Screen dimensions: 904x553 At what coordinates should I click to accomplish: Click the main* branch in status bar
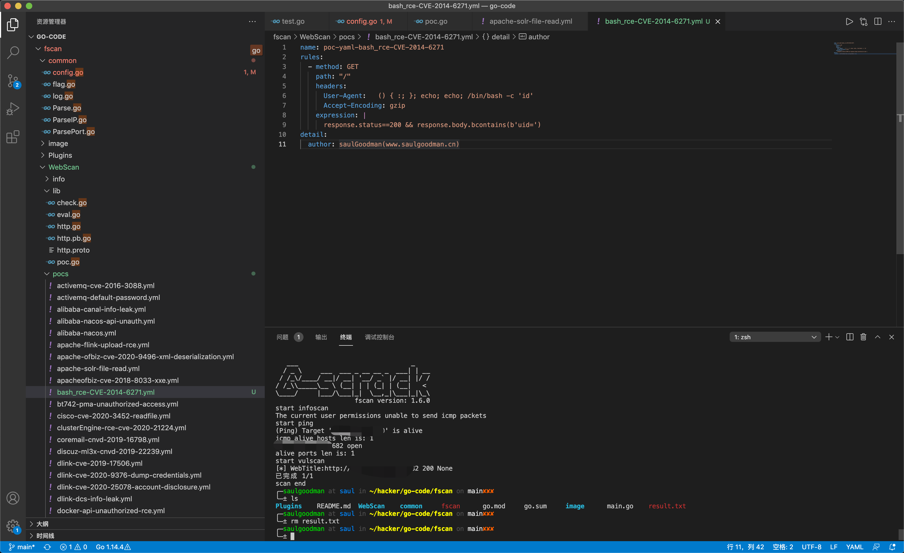[x=22, y=547]
